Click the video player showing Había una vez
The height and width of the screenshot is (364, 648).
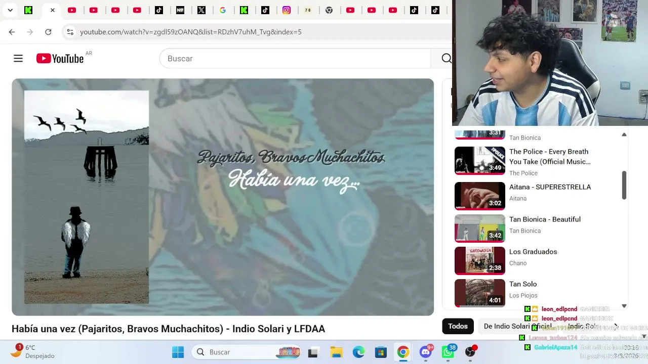pyautogui.click(x=223, y=197)
